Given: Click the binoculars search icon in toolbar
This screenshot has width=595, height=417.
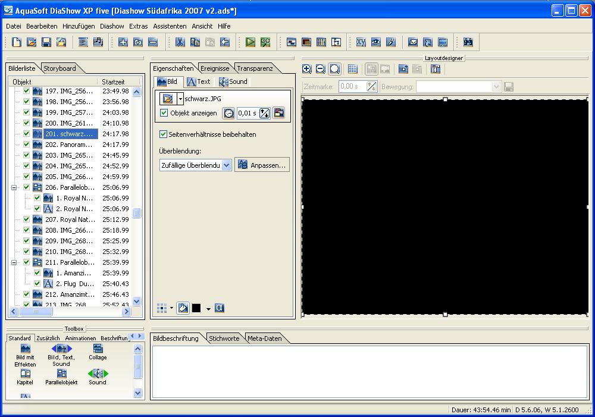Looking at the screenshot, I should [468, 42].
